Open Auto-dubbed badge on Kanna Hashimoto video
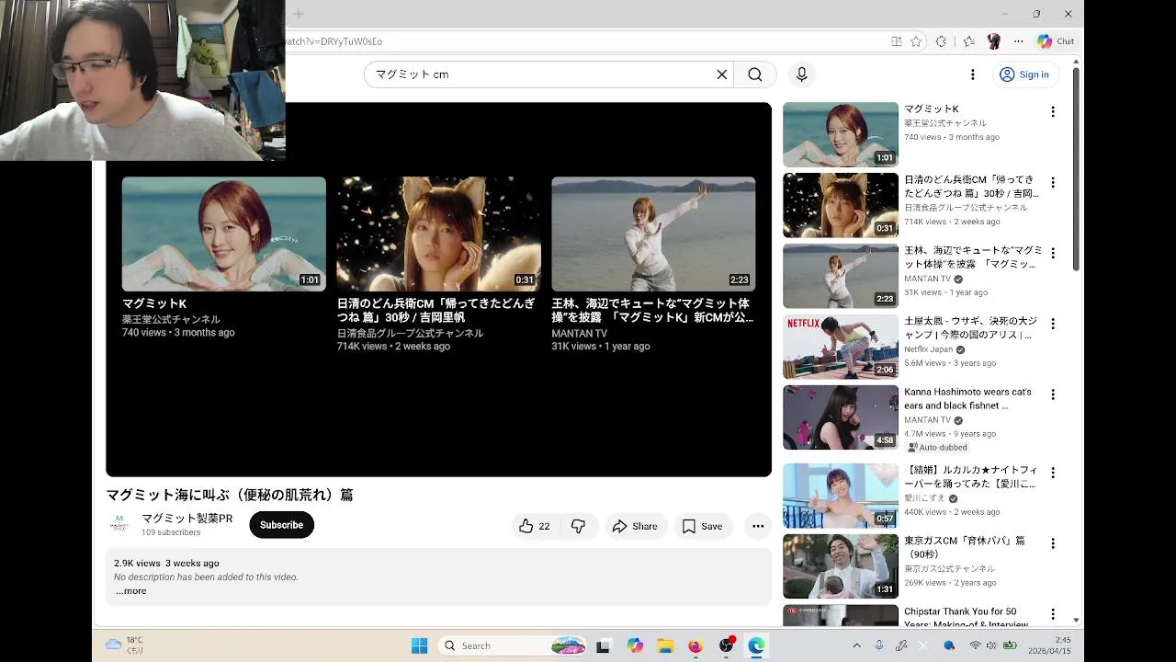 click(937, 447)
